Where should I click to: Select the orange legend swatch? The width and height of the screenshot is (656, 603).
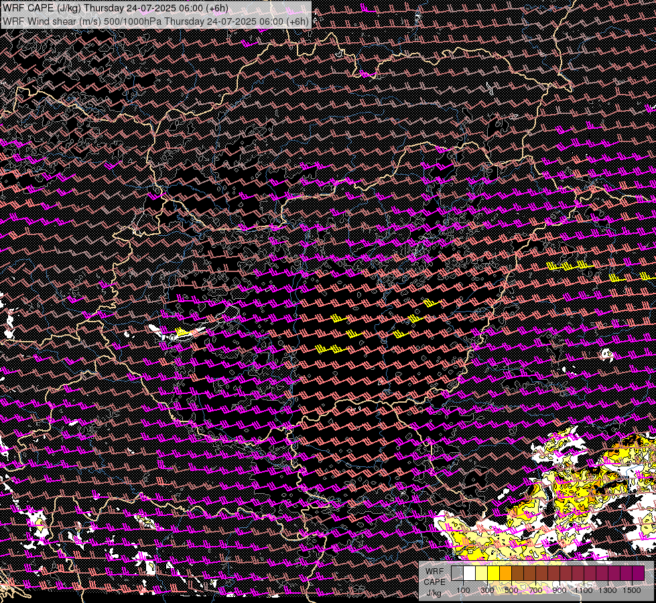tap(505, 573)
